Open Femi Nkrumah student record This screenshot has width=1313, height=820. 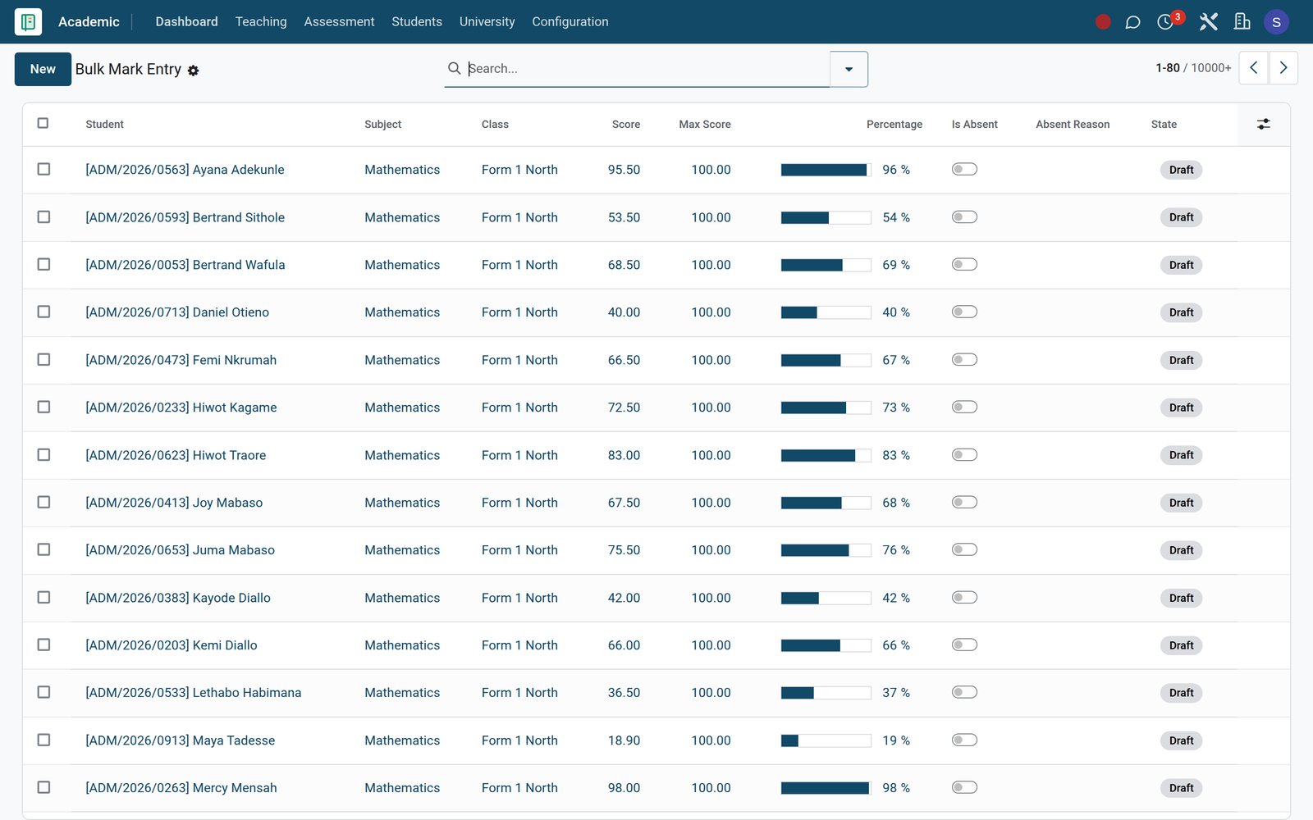pos(181,360)
